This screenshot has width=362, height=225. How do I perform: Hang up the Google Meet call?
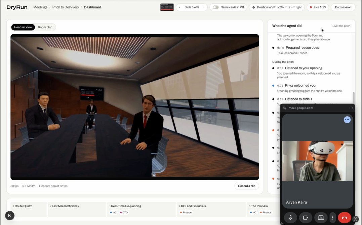(x=345, y=218)
